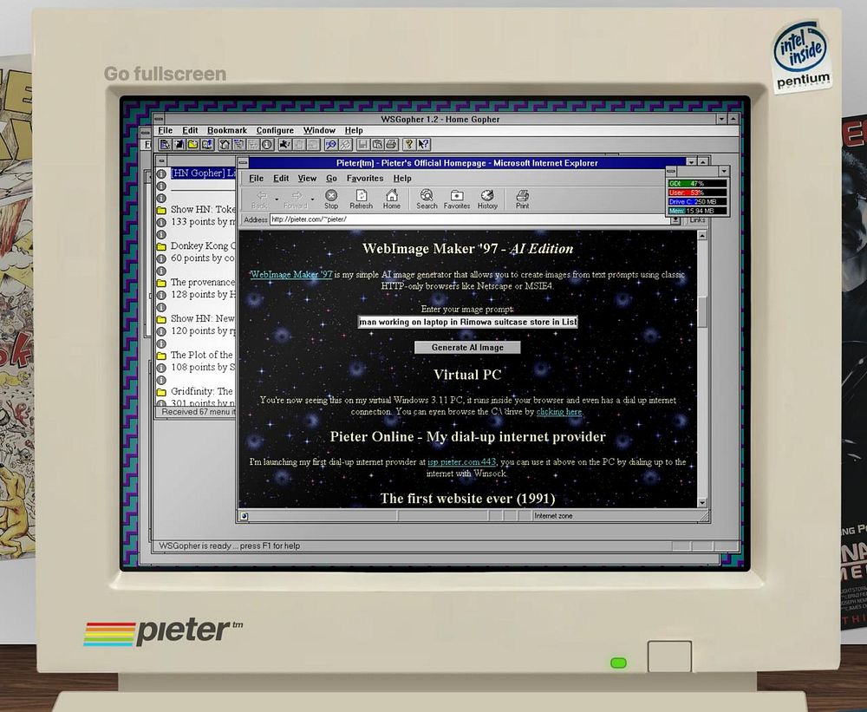Click folder icon beside 'The provenance' row
Screen dimensions: 867x712
click(161, 283)
